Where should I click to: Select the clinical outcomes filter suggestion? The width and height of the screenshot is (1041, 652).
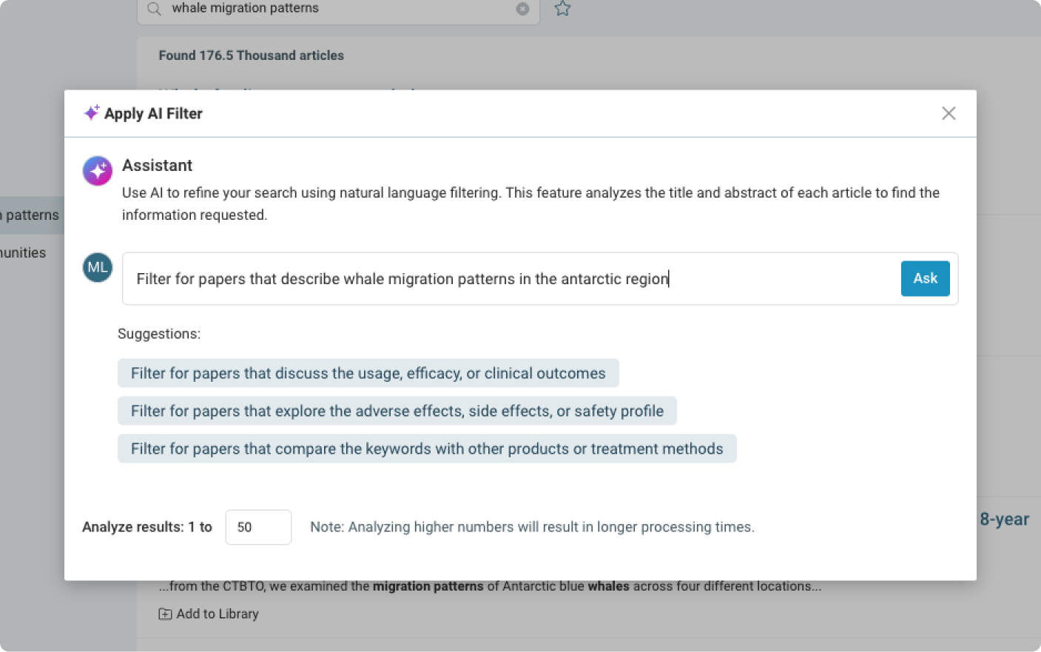tap(368, 374)
